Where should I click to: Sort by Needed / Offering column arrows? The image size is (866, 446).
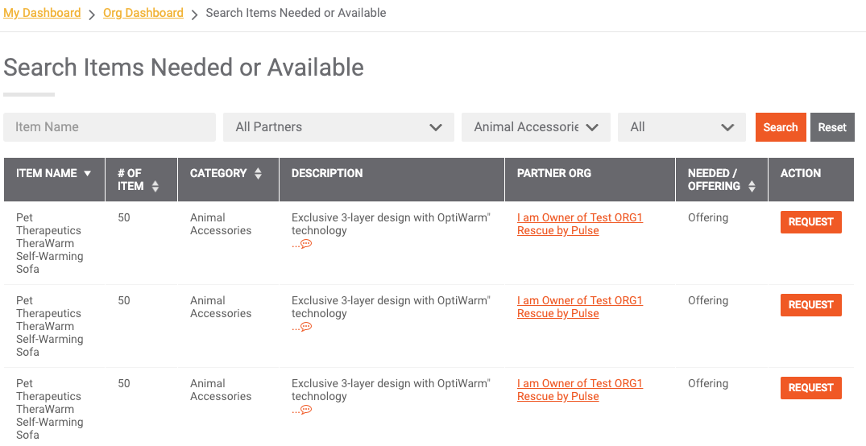coord(752,186)
